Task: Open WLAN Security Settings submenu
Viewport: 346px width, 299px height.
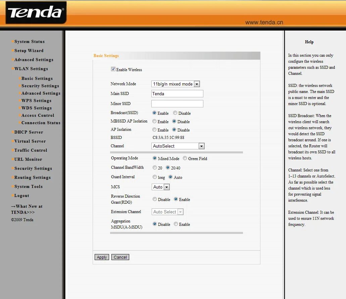Action: [x=40, y=86]
